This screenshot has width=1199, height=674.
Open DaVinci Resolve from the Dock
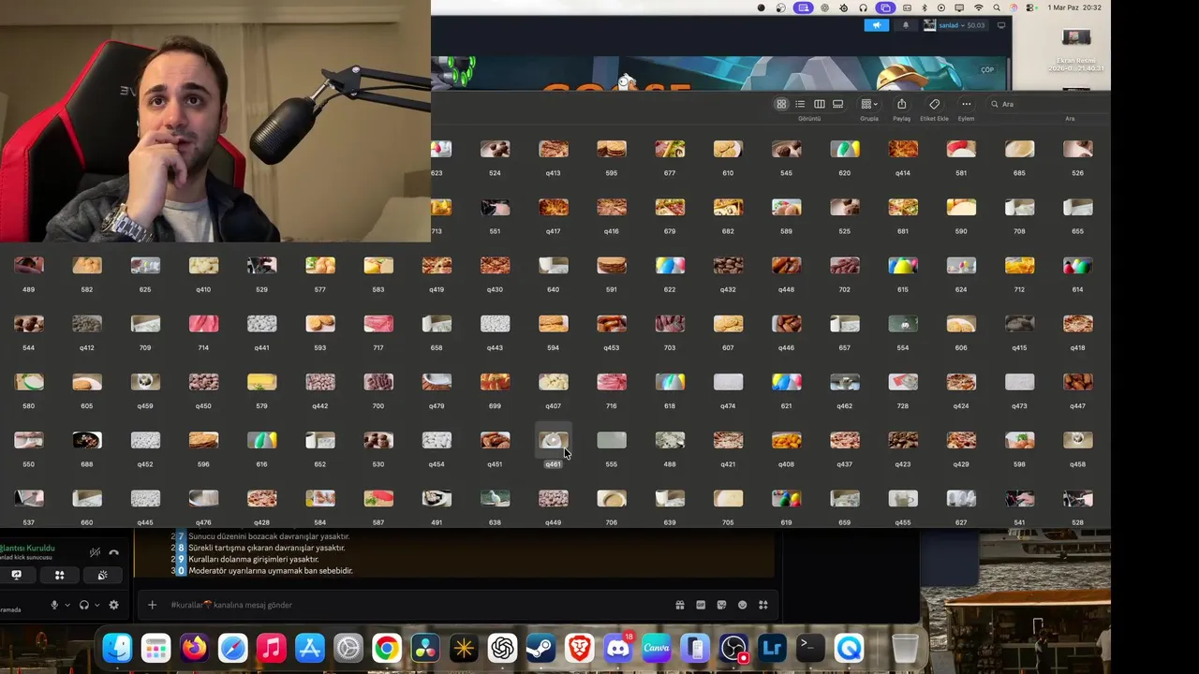pyautogui.click(x=425, y=648)
